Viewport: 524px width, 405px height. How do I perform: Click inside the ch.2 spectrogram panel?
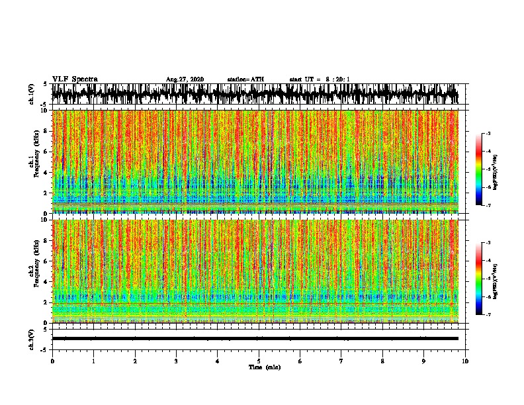click(255, 271)
